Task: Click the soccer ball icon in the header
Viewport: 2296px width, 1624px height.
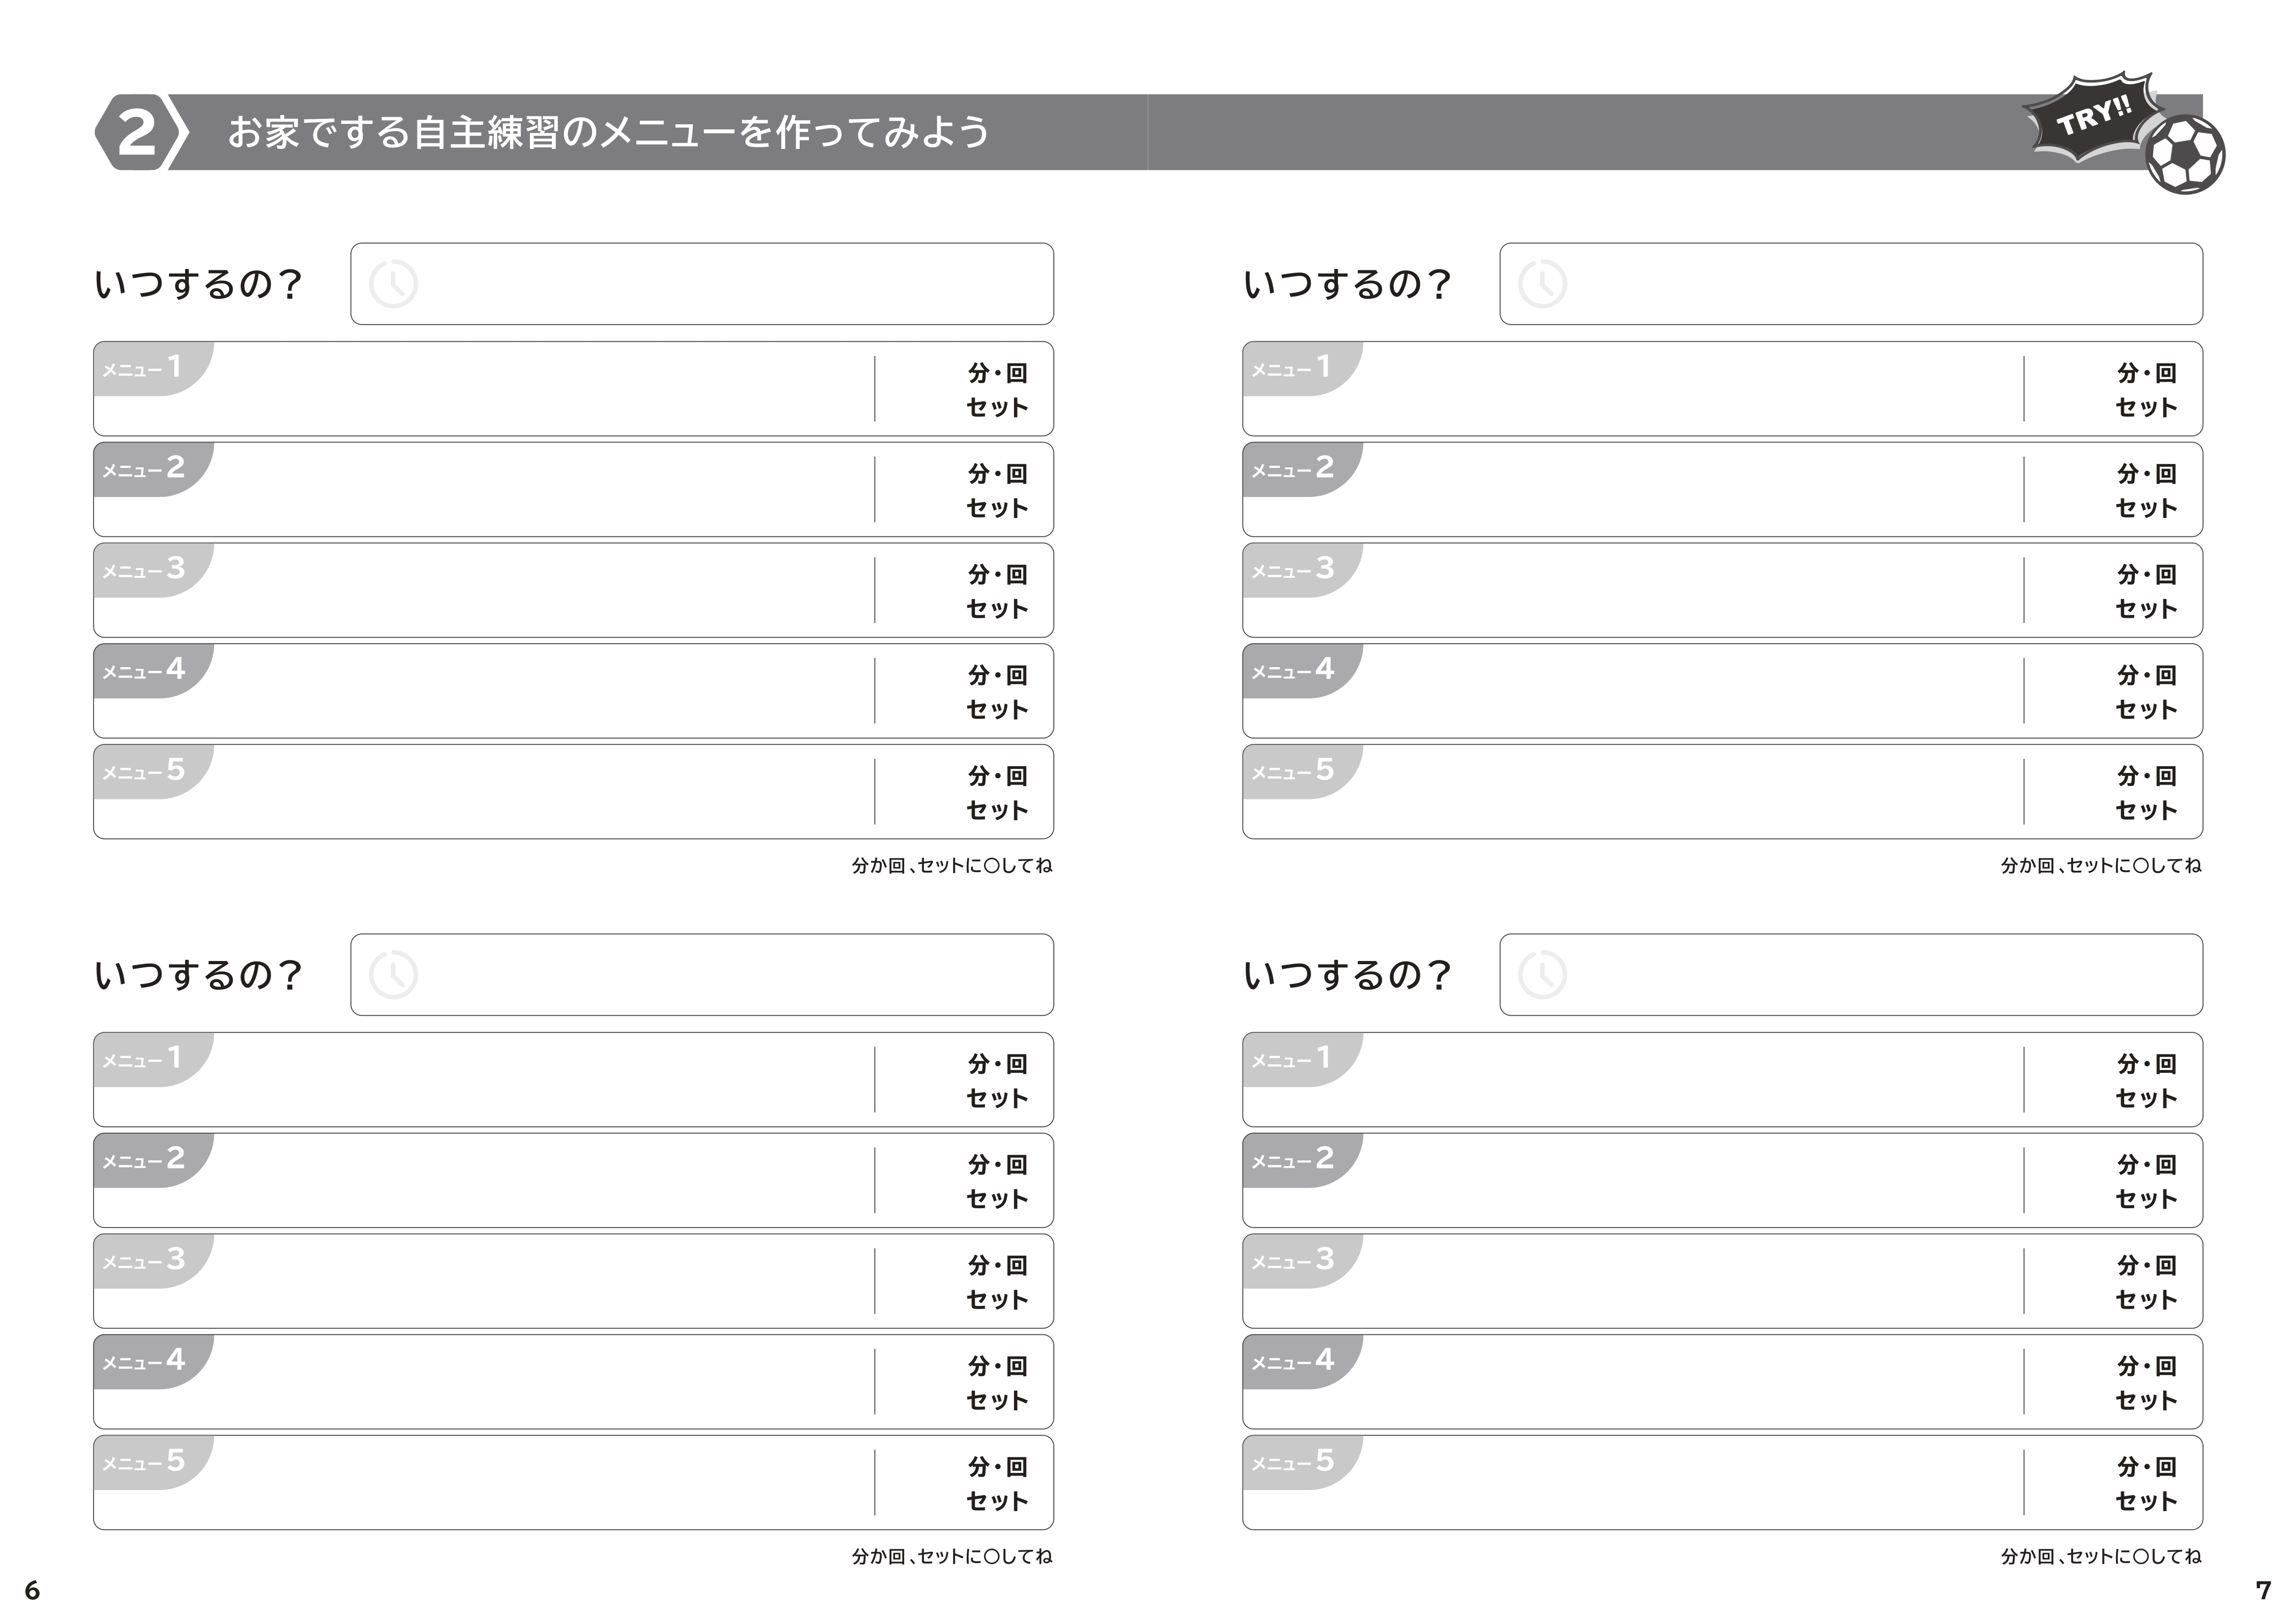Action: 2185,155
